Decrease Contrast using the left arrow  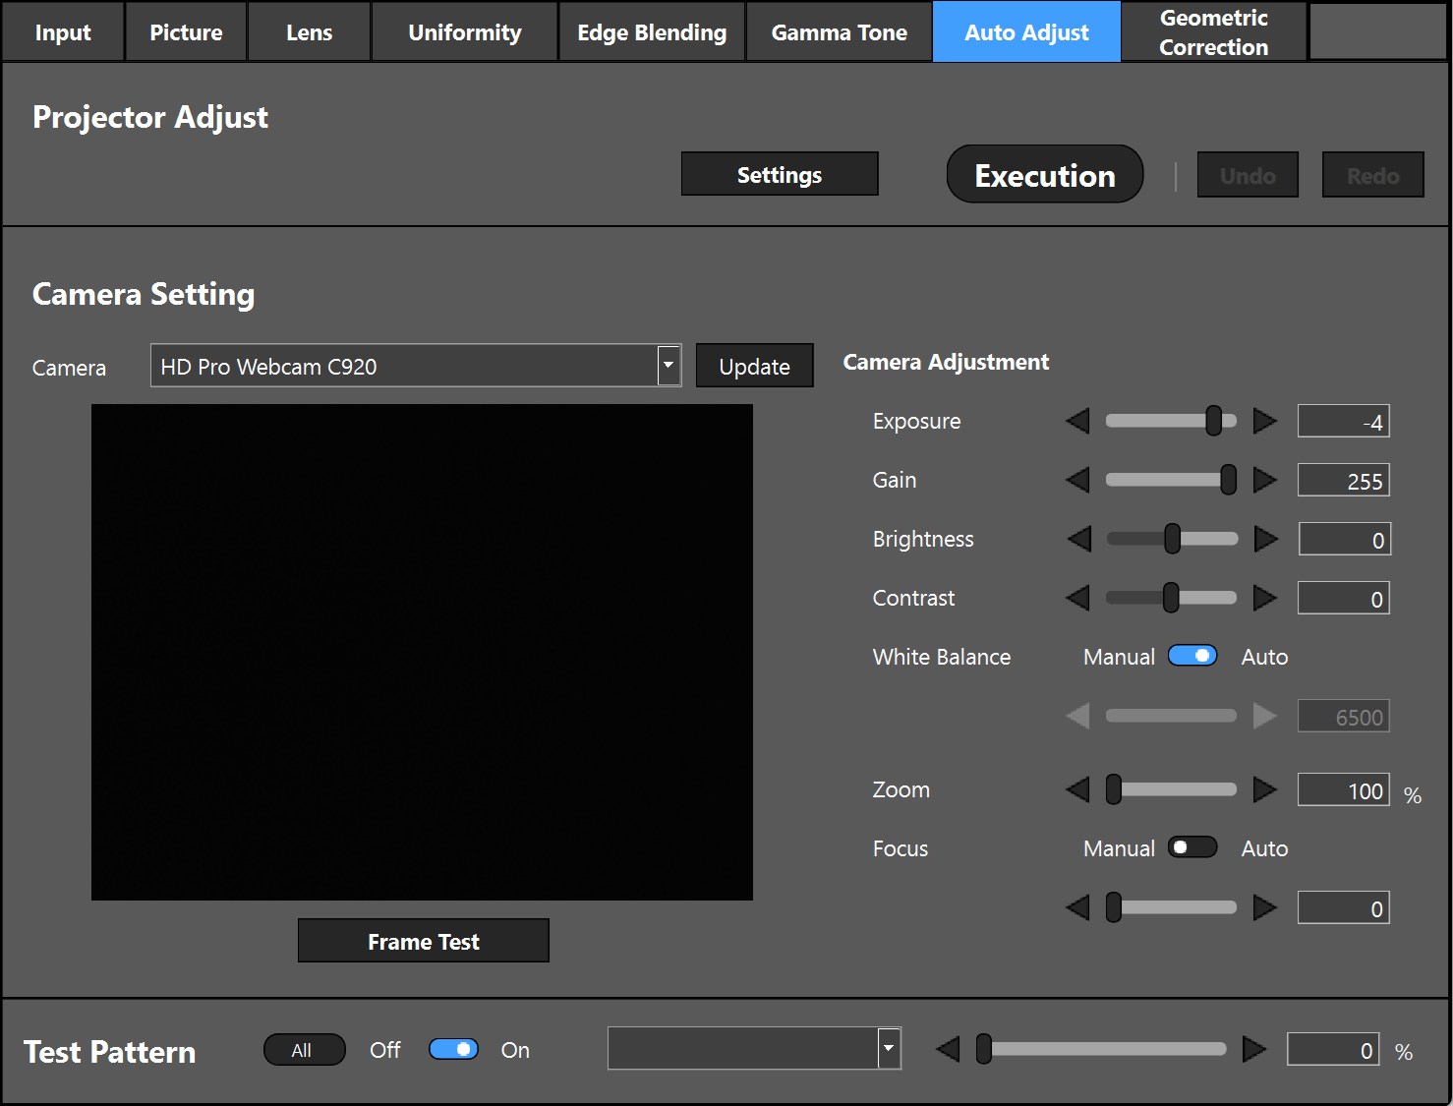(1078, 598)
